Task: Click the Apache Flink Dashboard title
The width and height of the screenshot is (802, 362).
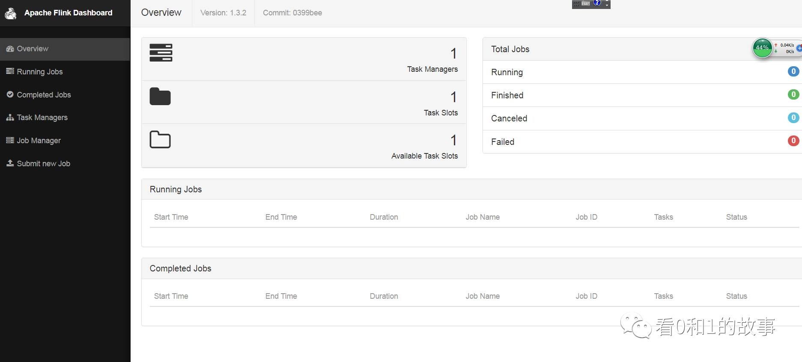Action: click(x=69, y=13)
